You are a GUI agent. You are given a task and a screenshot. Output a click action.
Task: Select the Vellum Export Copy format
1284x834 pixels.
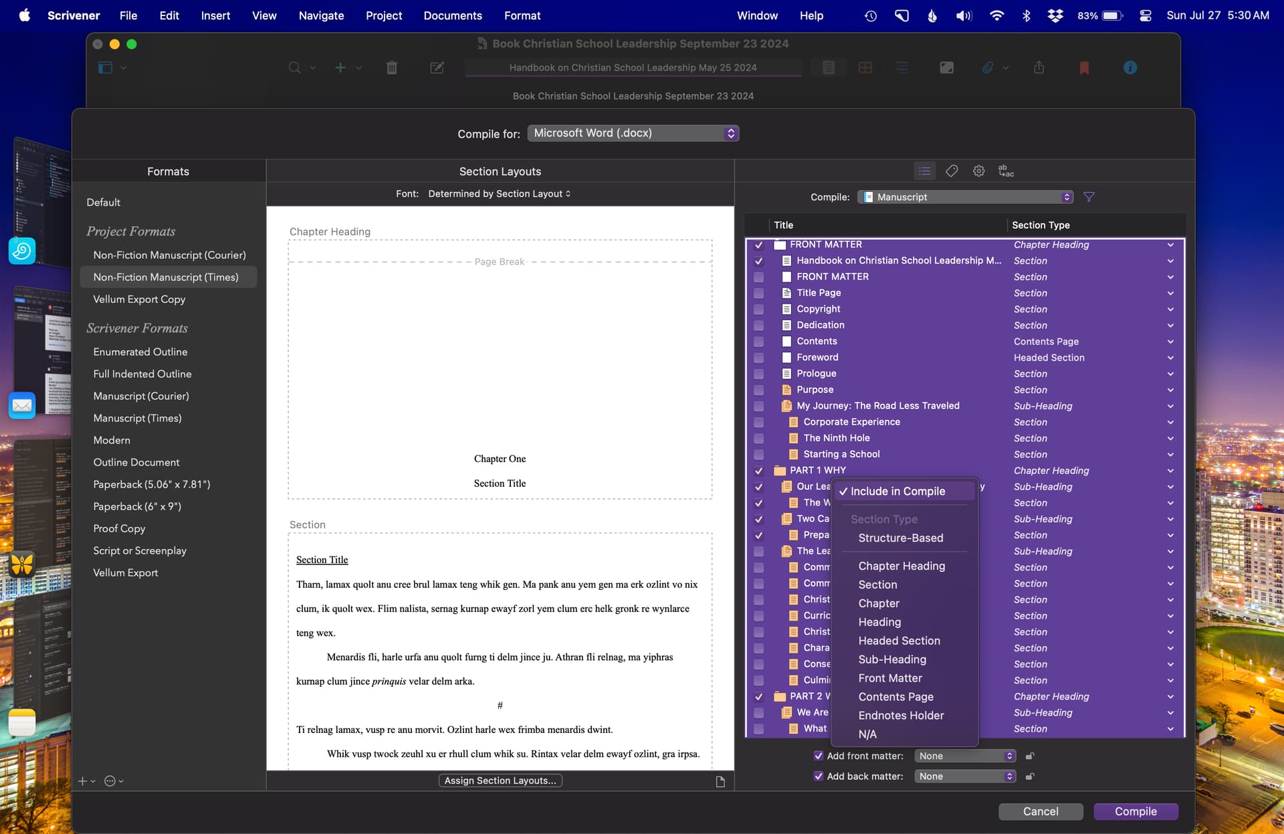coord(139,299)
